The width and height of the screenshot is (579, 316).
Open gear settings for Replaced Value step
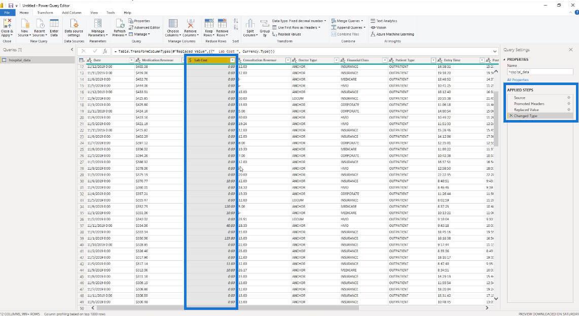[x=569, y=109]
